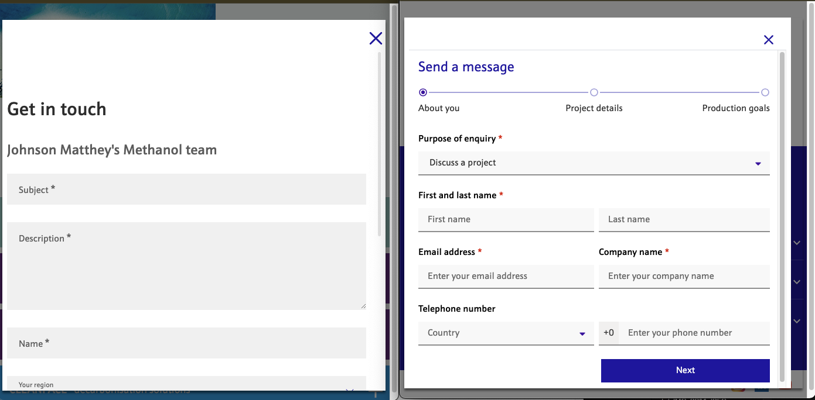Select the Project details step circle
Screen dimensions: 815x400
click(594, 92)
